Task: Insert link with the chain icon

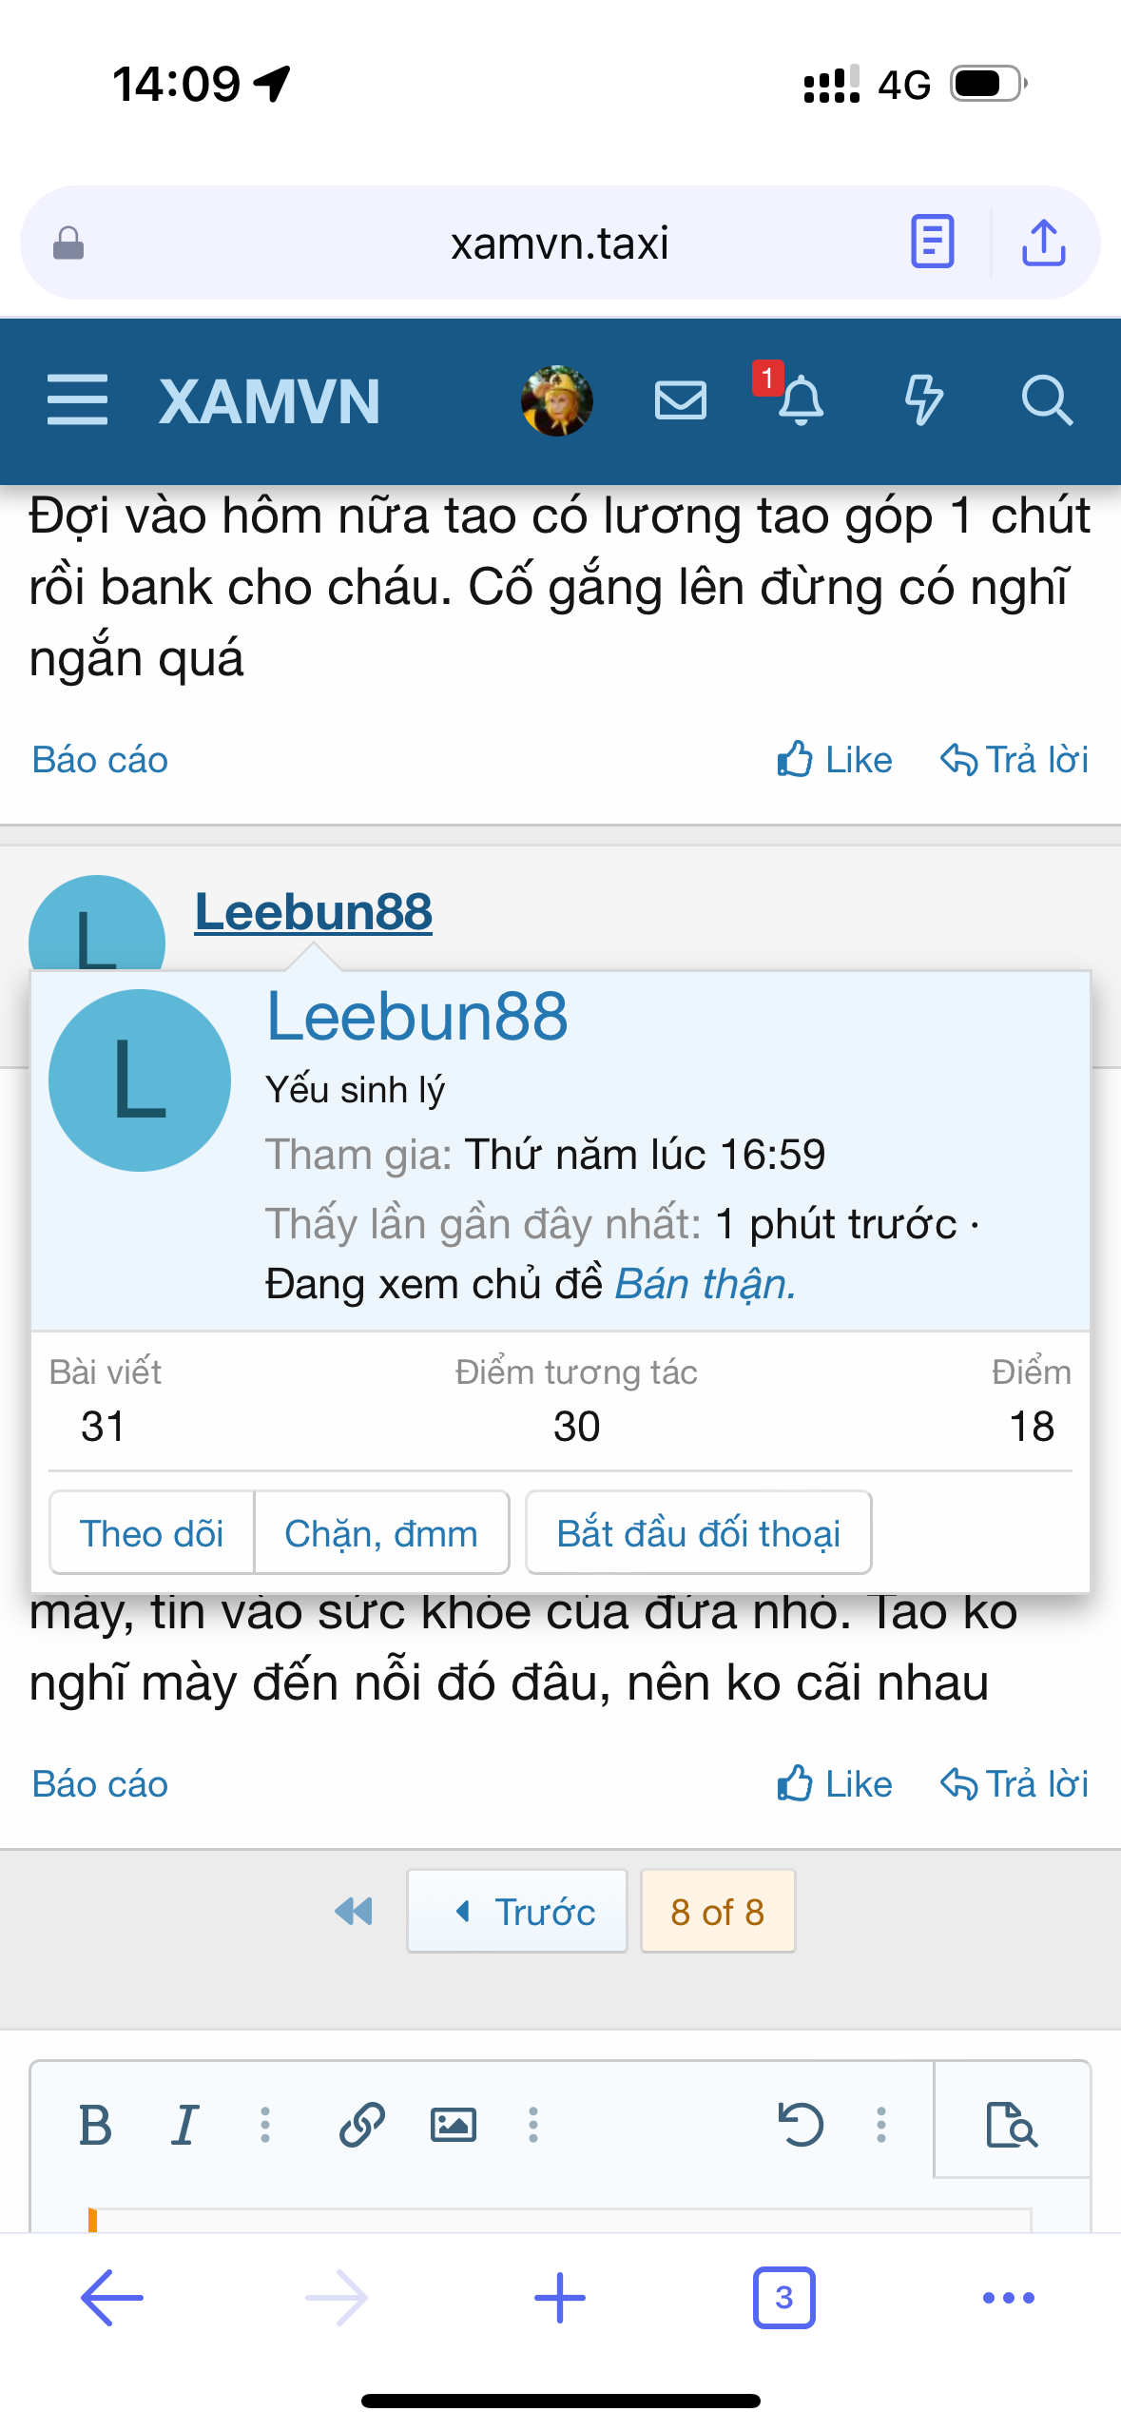Action: pos(362,2124)
